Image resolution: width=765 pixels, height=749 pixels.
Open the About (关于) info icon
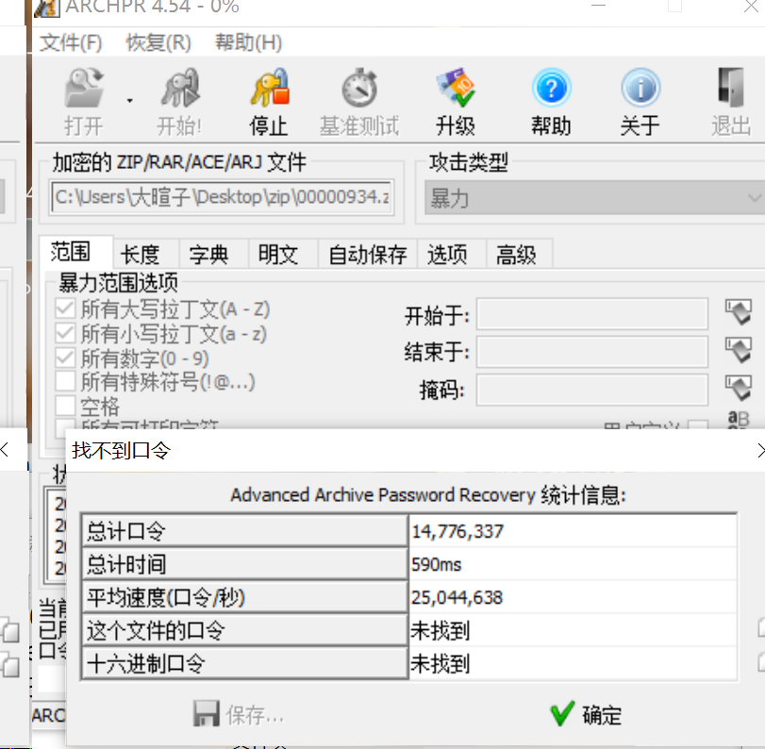click(x=640, y=89)
